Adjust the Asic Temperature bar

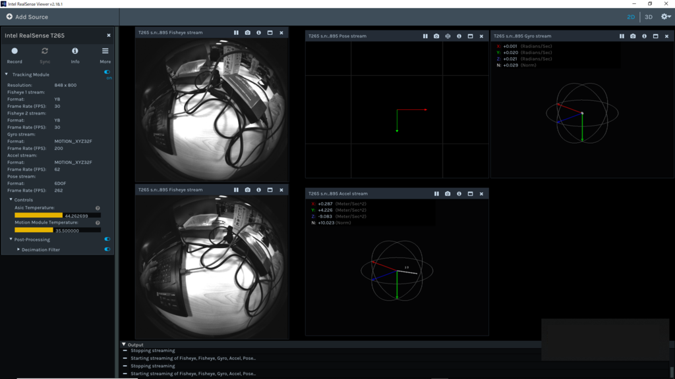tap(58, 215)
